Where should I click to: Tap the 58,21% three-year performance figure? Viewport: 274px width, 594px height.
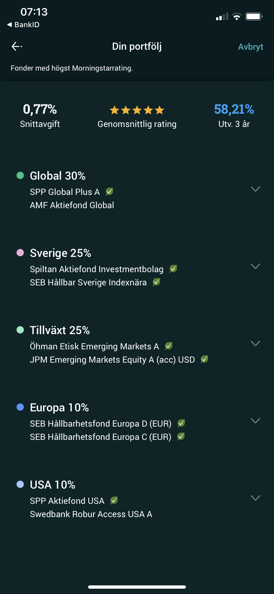[x=234, y=109]
